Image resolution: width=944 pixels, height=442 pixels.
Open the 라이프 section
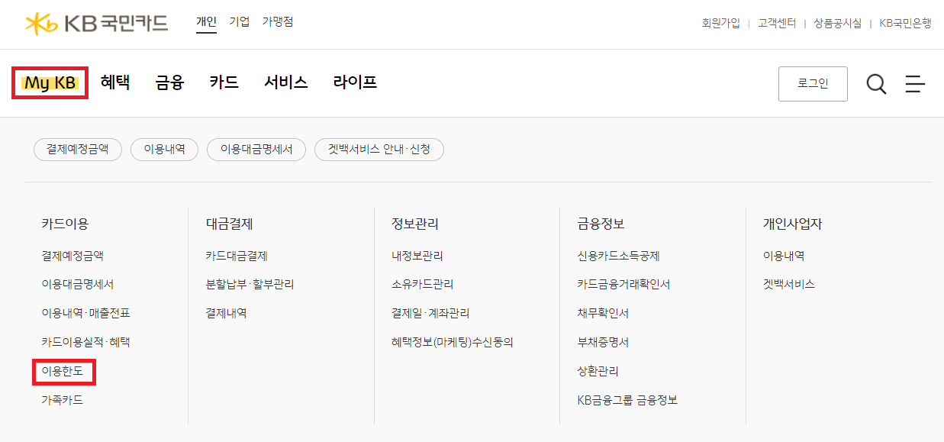coord(354,82)
